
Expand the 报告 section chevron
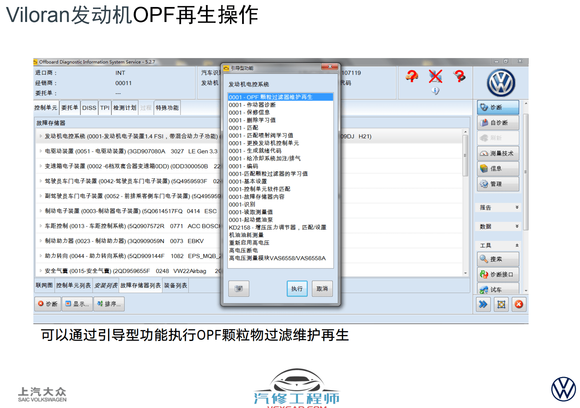point(517,208)
